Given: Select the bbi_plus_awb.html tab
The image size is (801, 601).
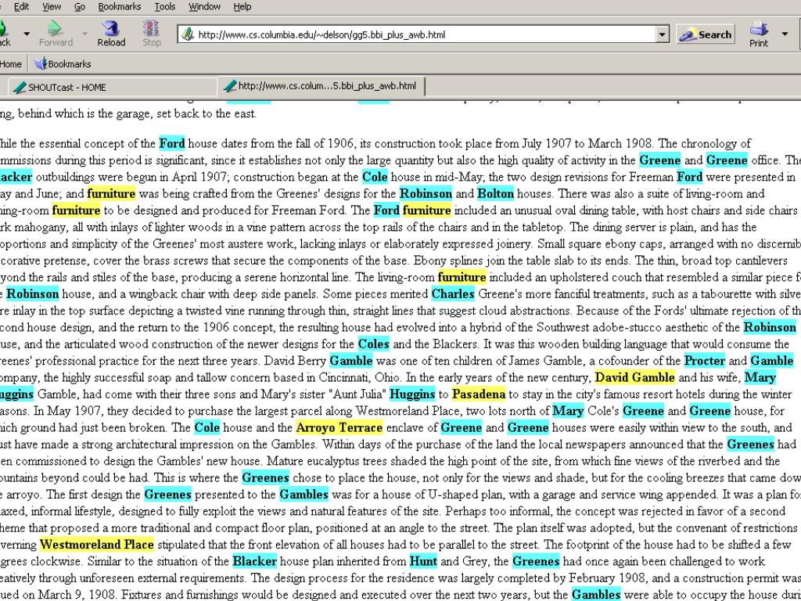Looking at the screenshot, I should click(321, 86).
